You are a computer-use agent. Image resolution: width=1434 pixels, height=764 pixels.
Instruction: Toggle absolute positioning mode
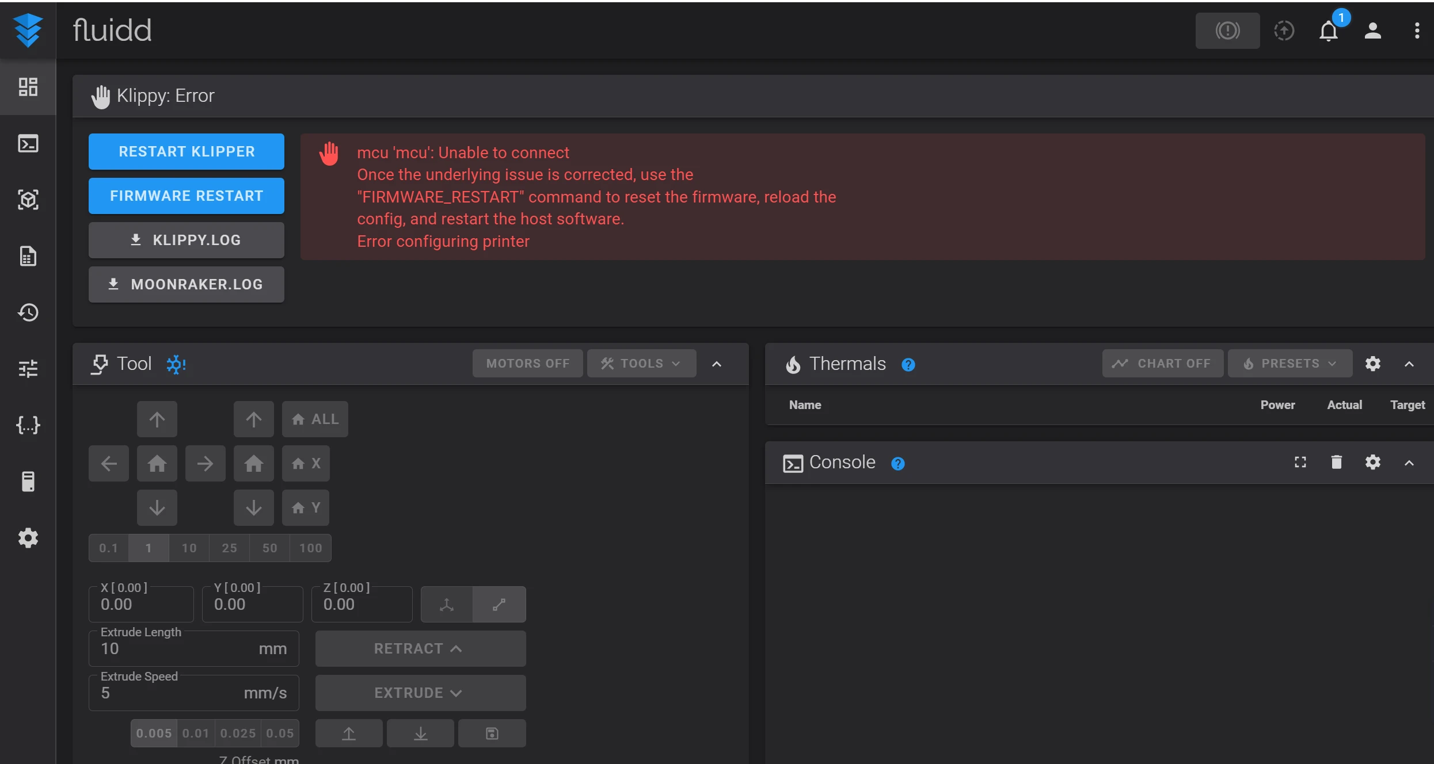447,604
